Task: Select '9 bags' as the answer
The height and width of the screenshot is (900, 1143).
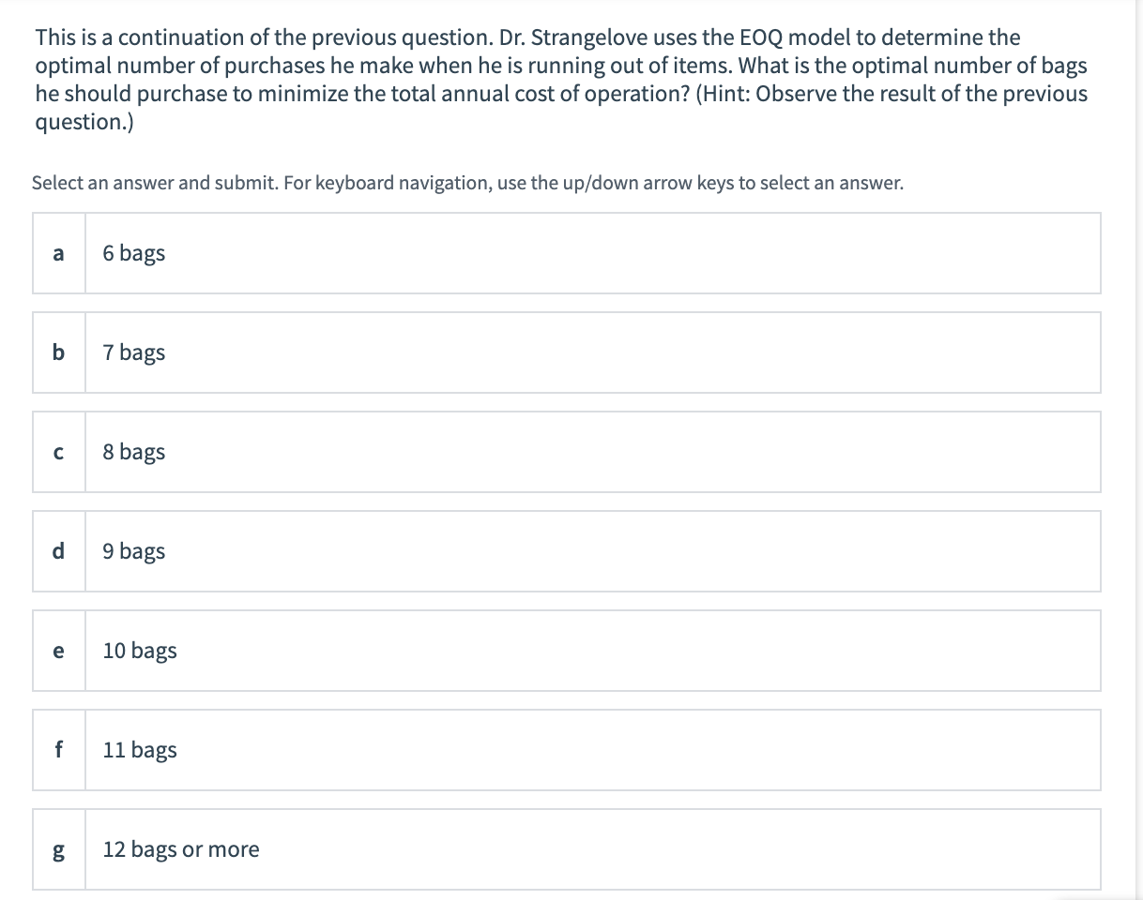Action: (134, 551)
